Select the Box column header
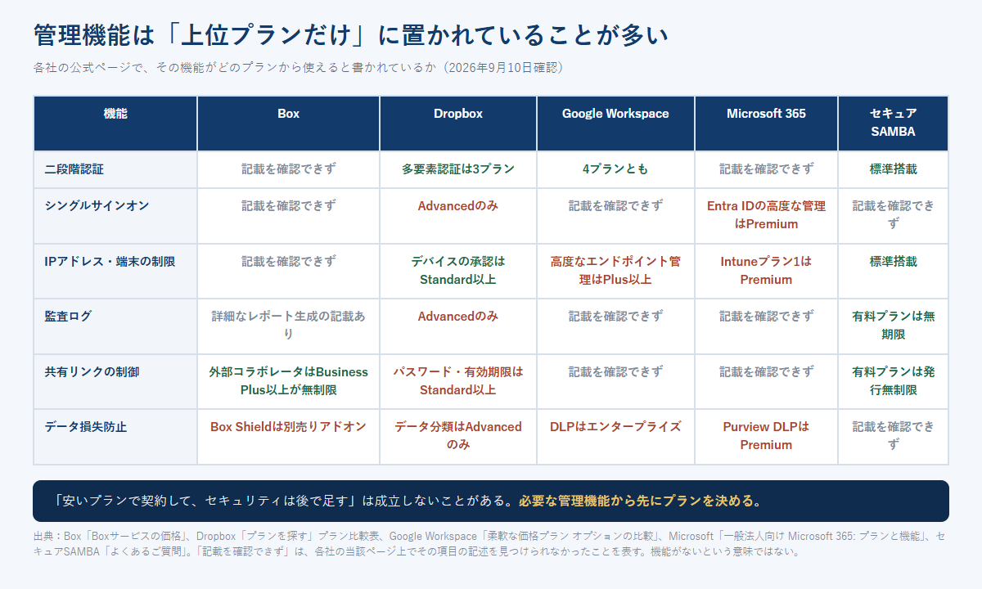Image resolution: width=982 pixels, height=589 pixels. [288, 124]
